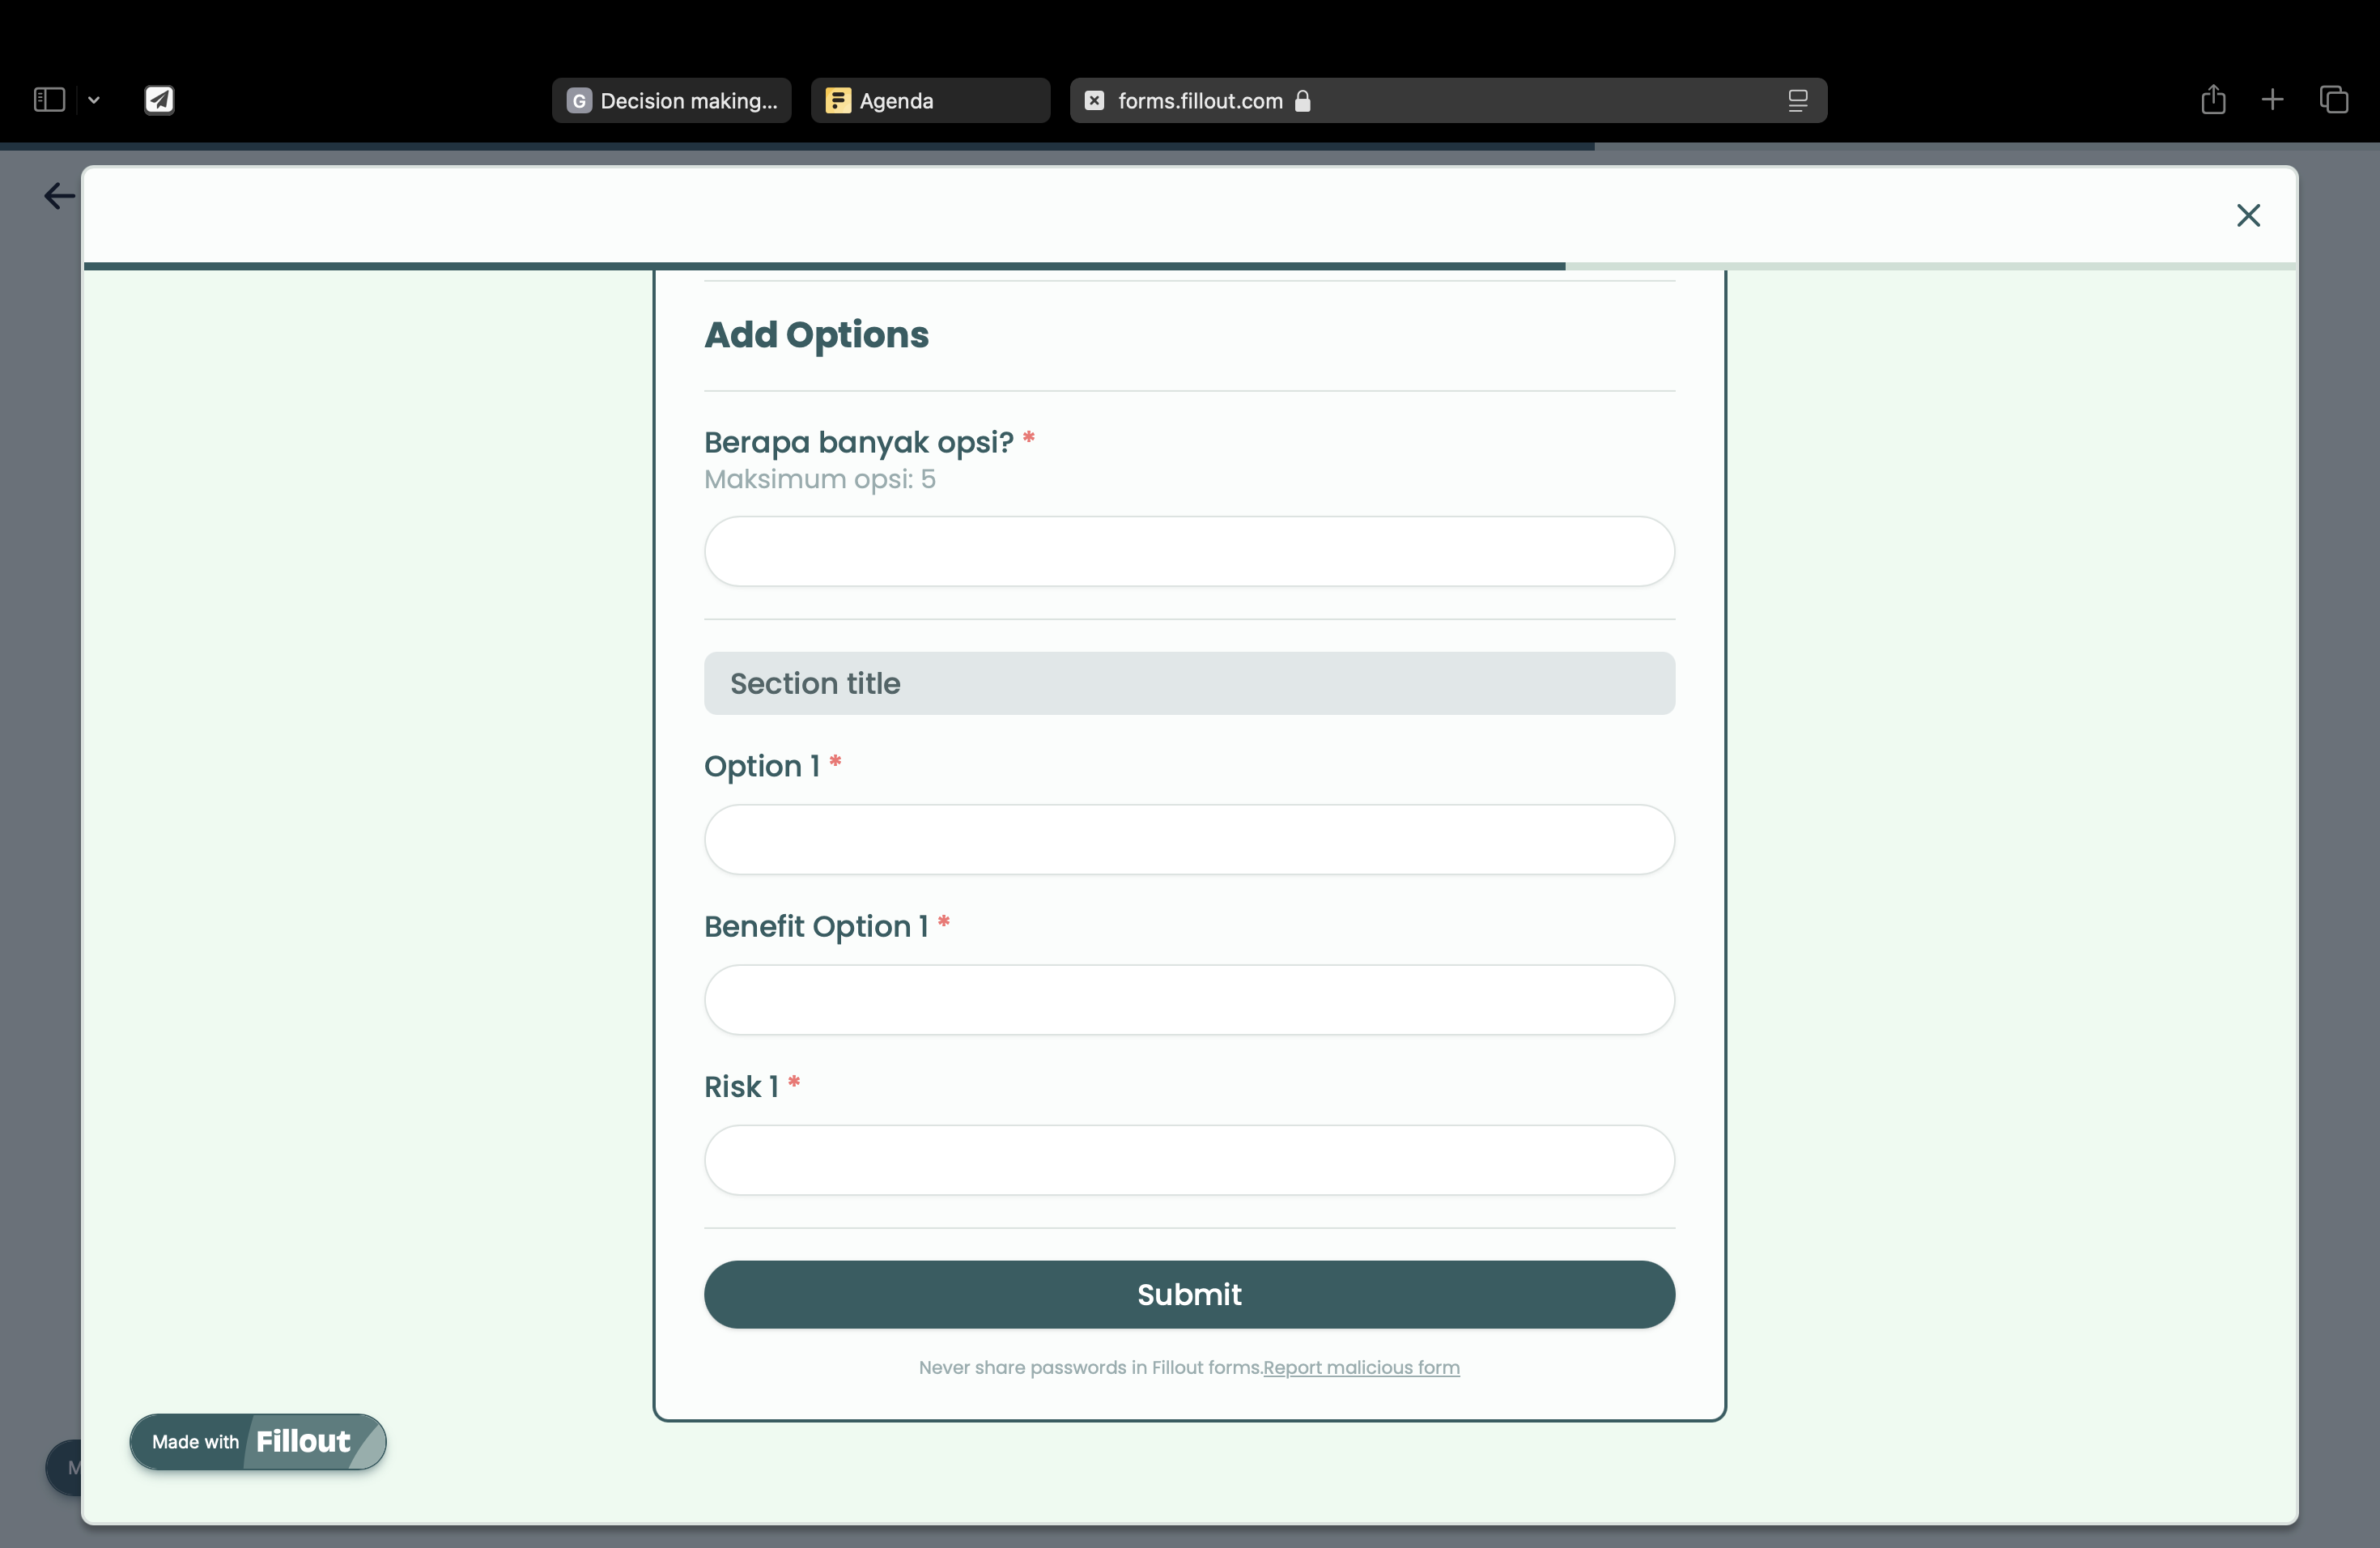Image resolution: width=2380 pixels, height=1548 pixels.
Task: Click the Made with Fillout badge
Action: click(258, 1441)
